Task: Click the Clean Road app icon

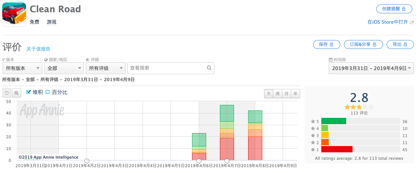Action: 14,14
